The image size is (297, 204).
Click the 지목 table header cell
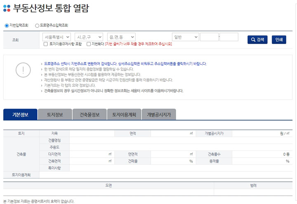coord(54,133)
